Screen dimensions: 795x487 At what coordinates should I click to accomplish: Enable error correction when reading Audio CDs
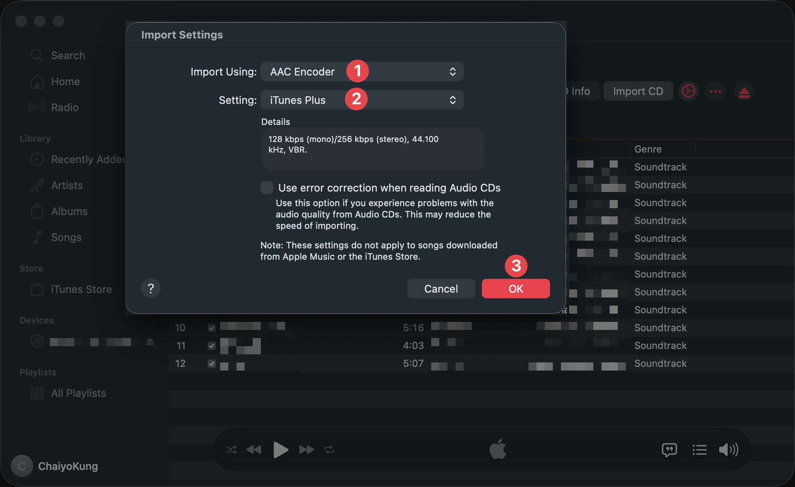click(266, 187)
